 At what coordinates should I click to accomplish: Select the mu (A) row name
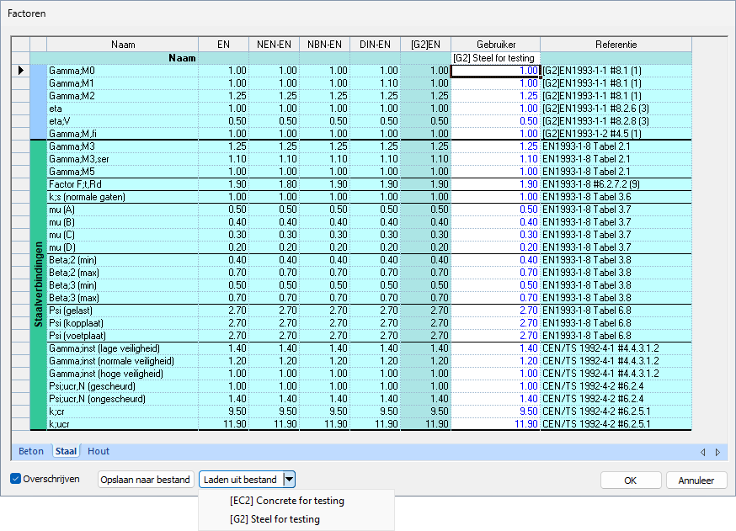pyautogui.click(x=61, y=210)
